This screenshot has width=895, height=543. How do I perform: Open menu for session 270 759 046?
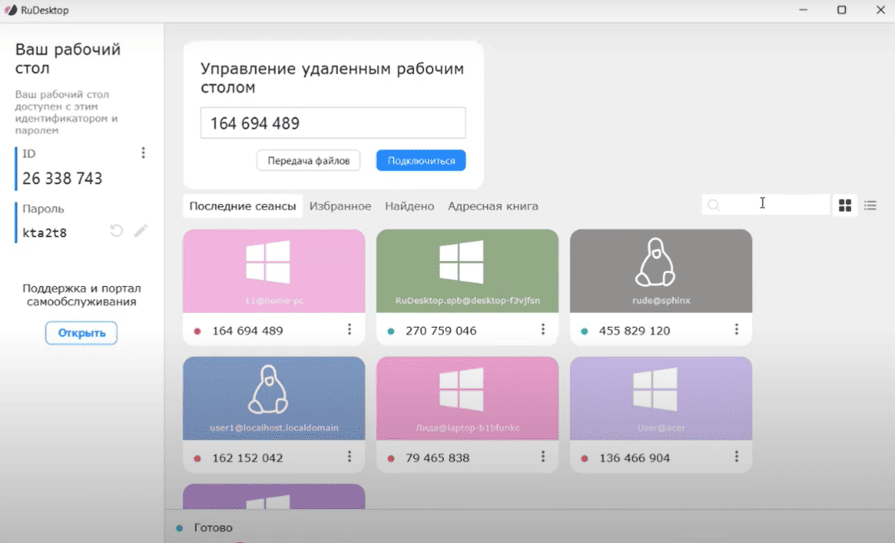tap(543, 330)
